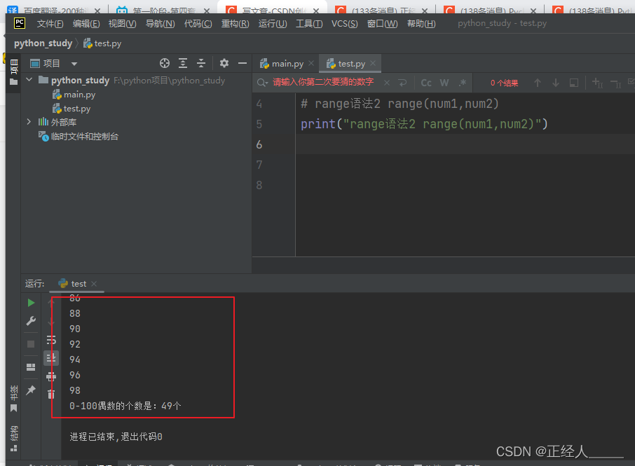Viewport: 635px width, 466px height.
Task: Click add selection for next occurrence icon
Action: pos(597,83)
